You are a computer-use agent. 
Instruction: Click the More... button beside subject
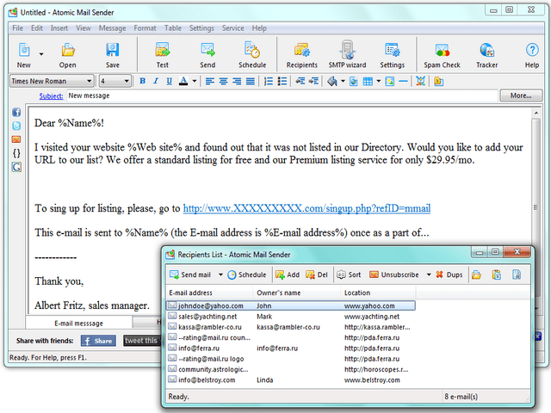pyautogui.click(x=520, y=96)
